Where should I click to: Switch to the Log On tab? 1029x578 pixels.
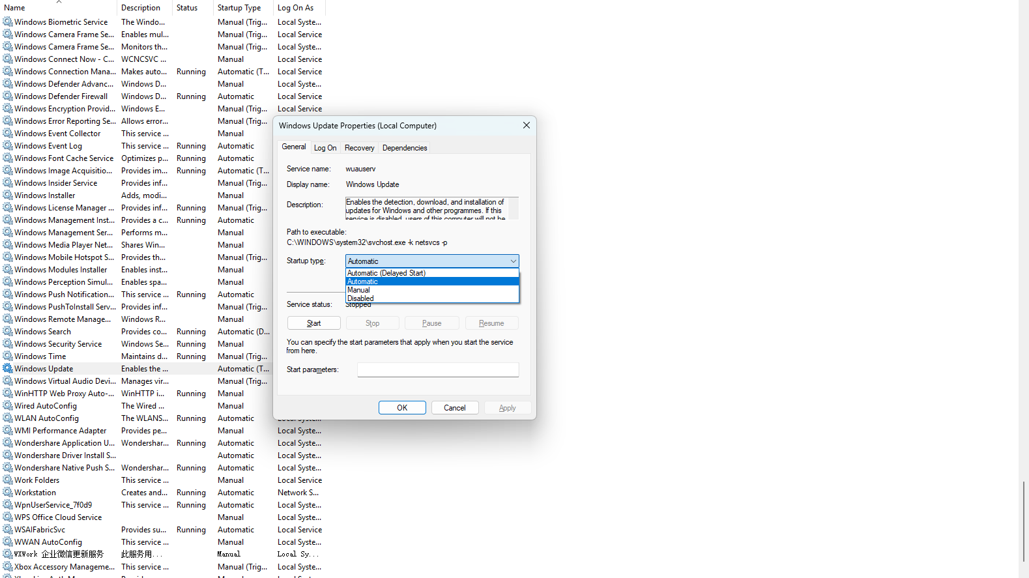click(325, 148)
